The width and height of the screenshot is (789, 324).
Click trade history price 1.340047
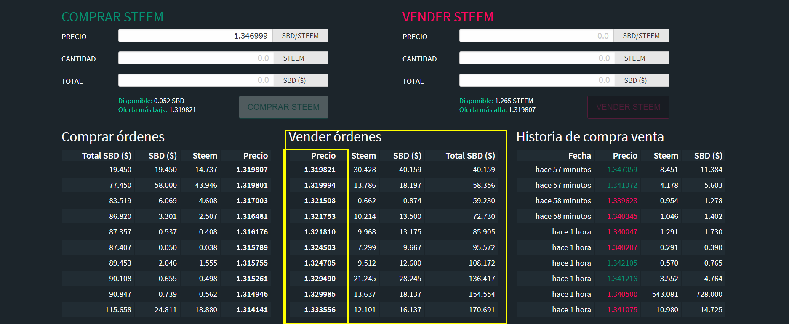tap(622, 232)
